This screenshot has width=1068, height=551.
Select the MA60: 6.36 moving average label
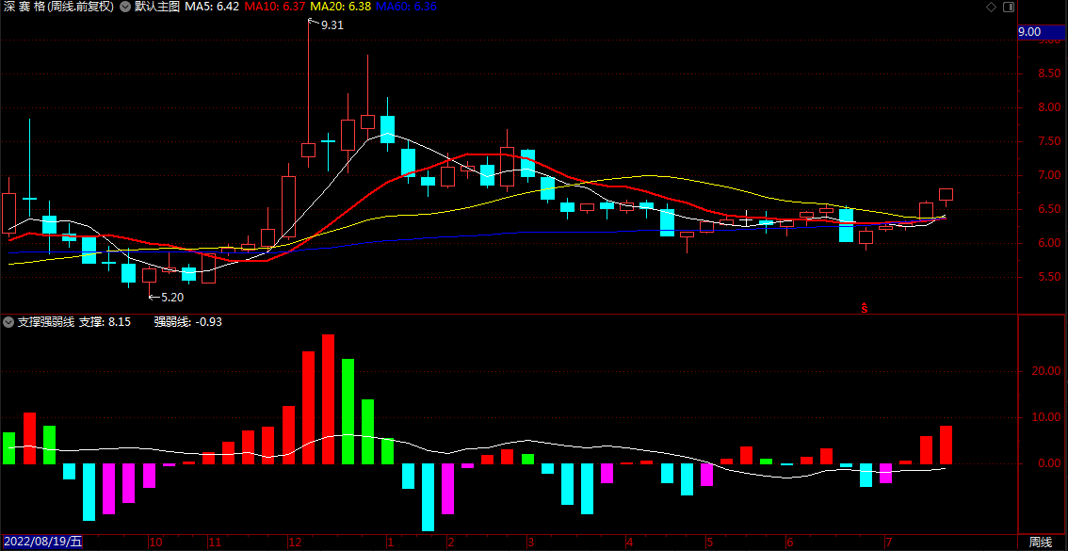406,7
